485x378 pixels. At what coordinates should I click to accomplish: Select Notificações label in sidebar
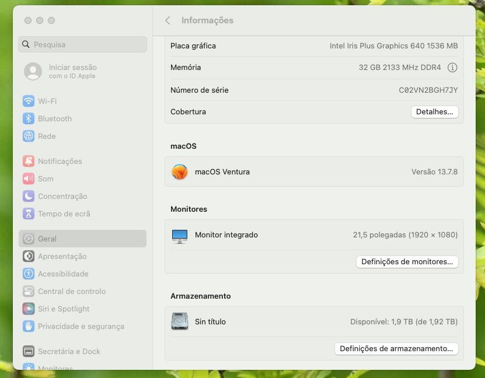click(x=60, y=162)
